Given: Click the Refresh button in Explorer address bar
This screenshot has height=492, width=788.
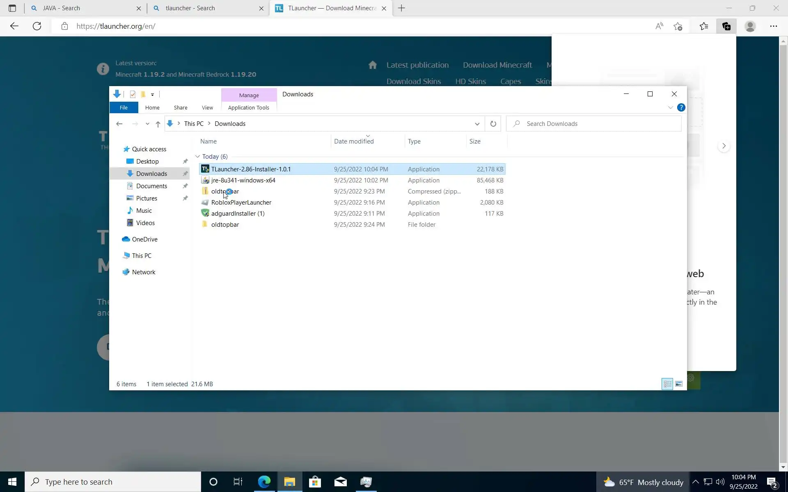Looking at the screenshot, I should tap(493, 124).
